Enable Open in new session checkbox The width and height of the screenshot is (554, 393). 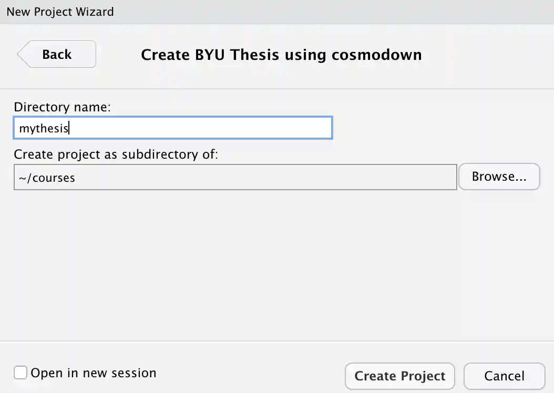pyautogui.click(x=20, y=373)
